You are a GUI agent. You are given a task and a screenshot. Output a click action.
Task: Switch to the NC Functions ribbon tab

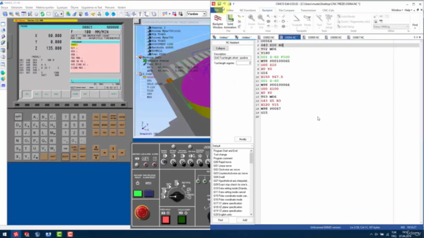point(247,11)
